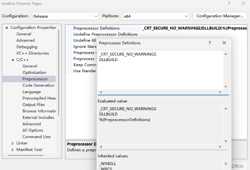Image resolution: width=250 pixels, height=170 pixels.
Task: Select the Undefine Preprocessor Definitions row
Action: (x=106, y=34)
